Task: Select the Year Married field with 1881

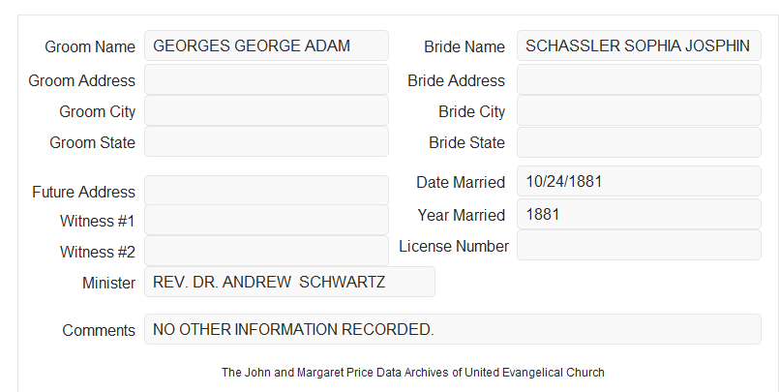Action: (639, 214)
